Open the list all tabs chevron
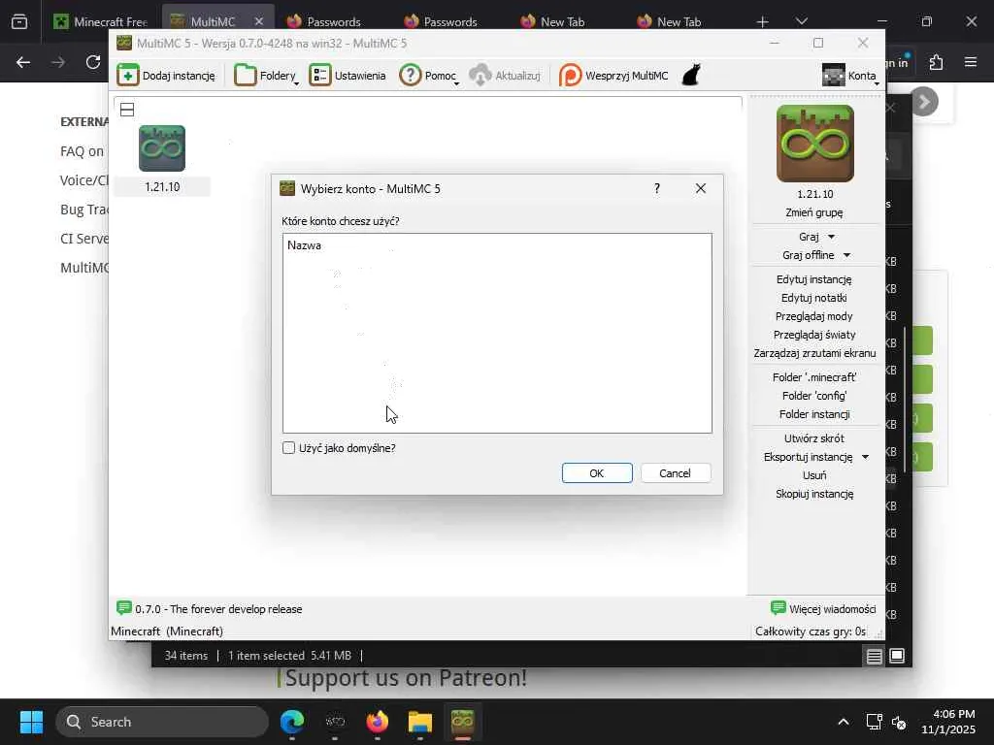The height and width of the screenshot is (745, 994). coord(801,21)
